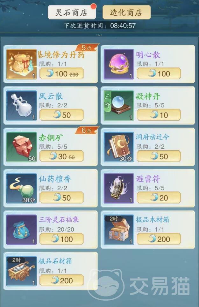Buy 明心散 for 100 spirit stones
The height and width of the screenshot is (307, 199).
click(159, 74)
